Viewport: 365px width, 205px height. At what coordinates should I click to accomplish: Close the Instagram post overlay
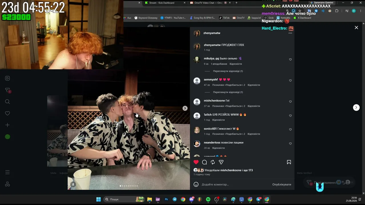pos(356,28)
